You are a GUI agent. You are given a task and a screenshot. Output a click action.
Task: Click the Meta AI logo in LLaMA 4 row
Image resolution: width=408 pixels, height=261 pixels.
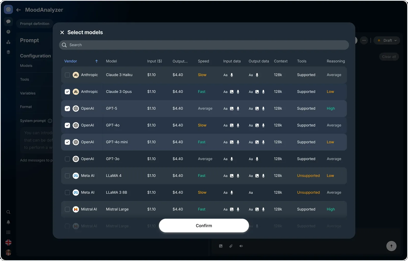pyautogui.click(x=76, y=176)
